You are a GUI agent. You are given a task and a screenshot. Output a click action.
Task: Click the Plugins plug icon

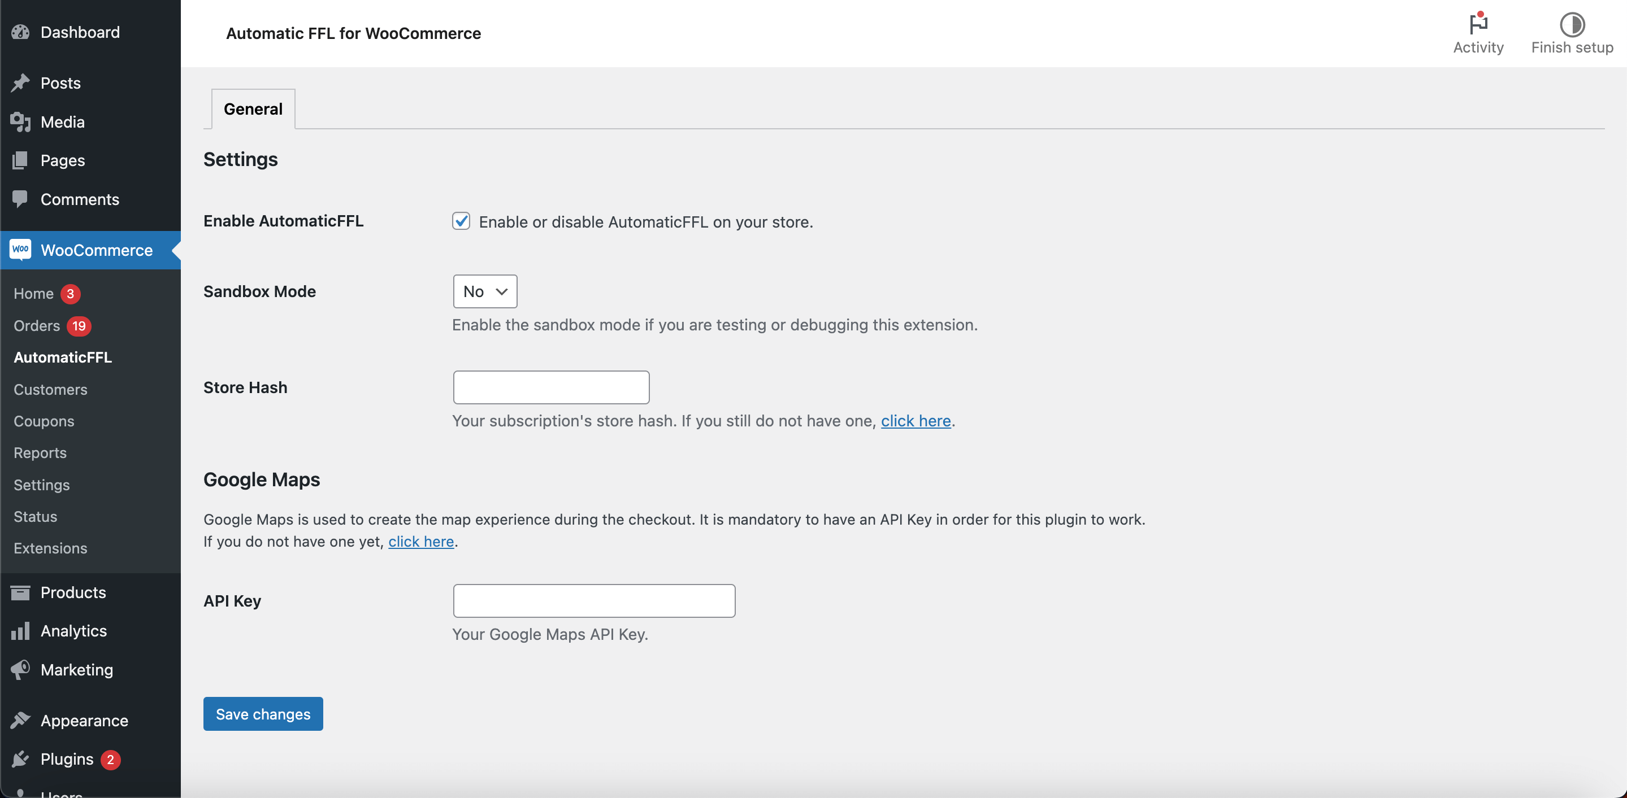(20, 759)
